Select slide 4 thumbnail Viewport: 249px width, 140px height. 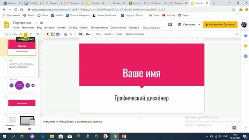(22, 103)
